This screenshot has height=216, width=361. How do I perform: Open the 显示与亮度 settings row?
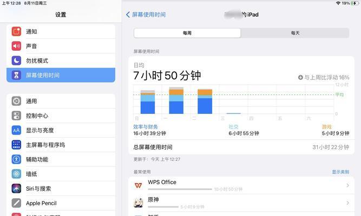[61, 130]
